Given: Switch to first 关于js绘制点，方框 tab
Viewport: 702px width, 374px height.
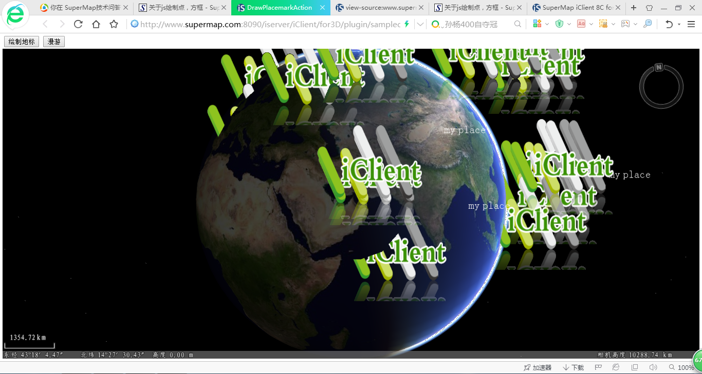Looking at the screenshot, I should point(183,8).
